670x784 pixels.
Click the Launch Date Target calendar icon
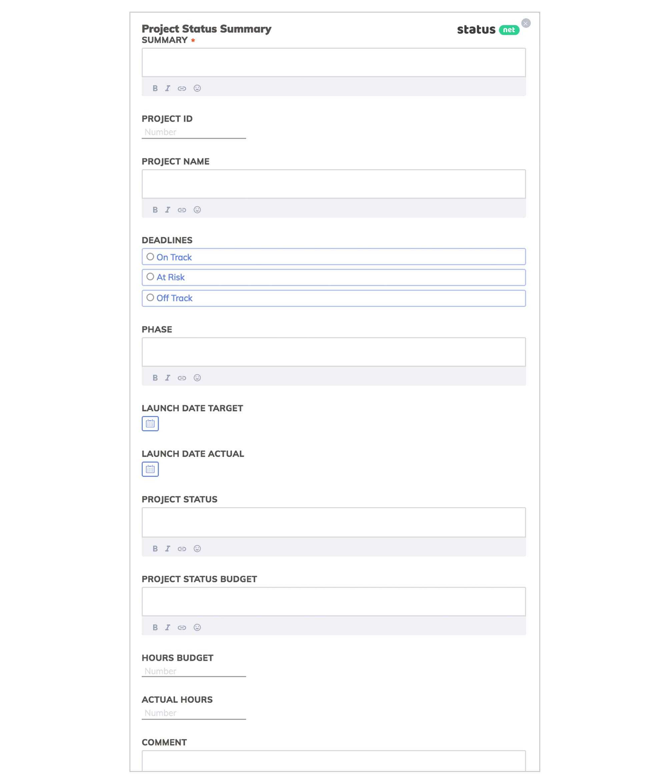pos(149,424)
